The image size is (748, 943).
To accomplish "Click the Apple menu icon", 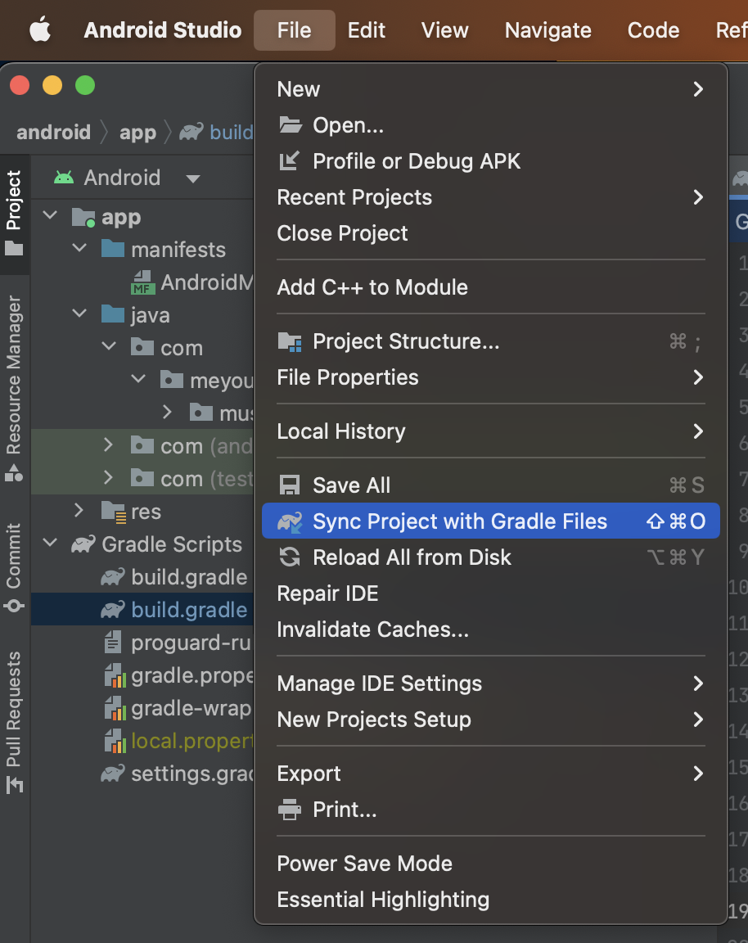I will pyautogui.click(x=39, y=30).
